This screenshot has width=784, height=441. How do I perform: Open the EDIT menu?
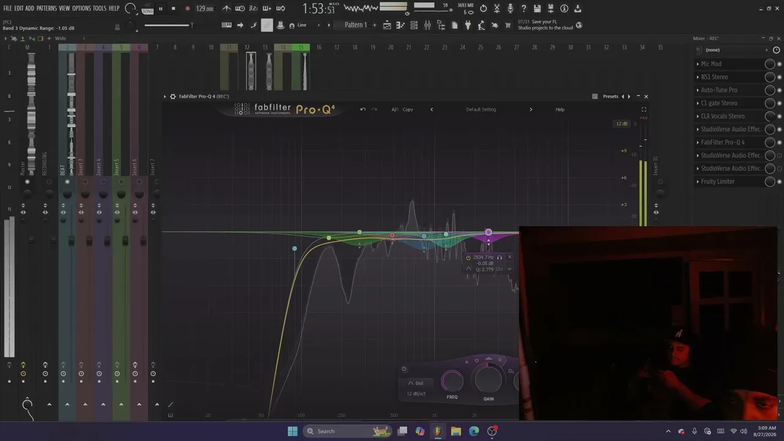tap(18, 9)
